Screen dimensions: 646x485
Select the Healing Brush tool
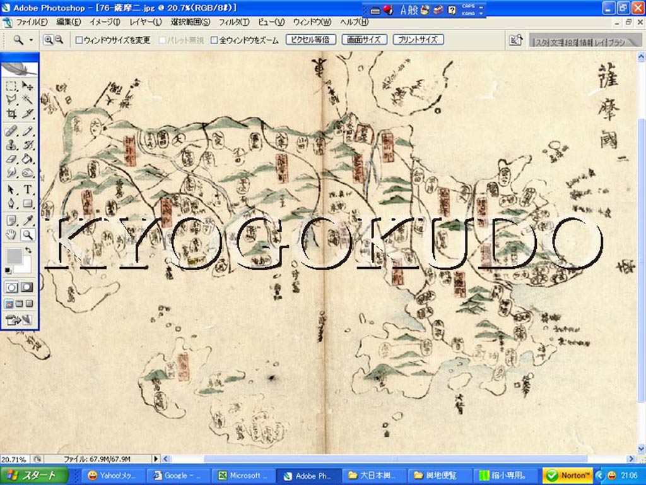(11, 131)
